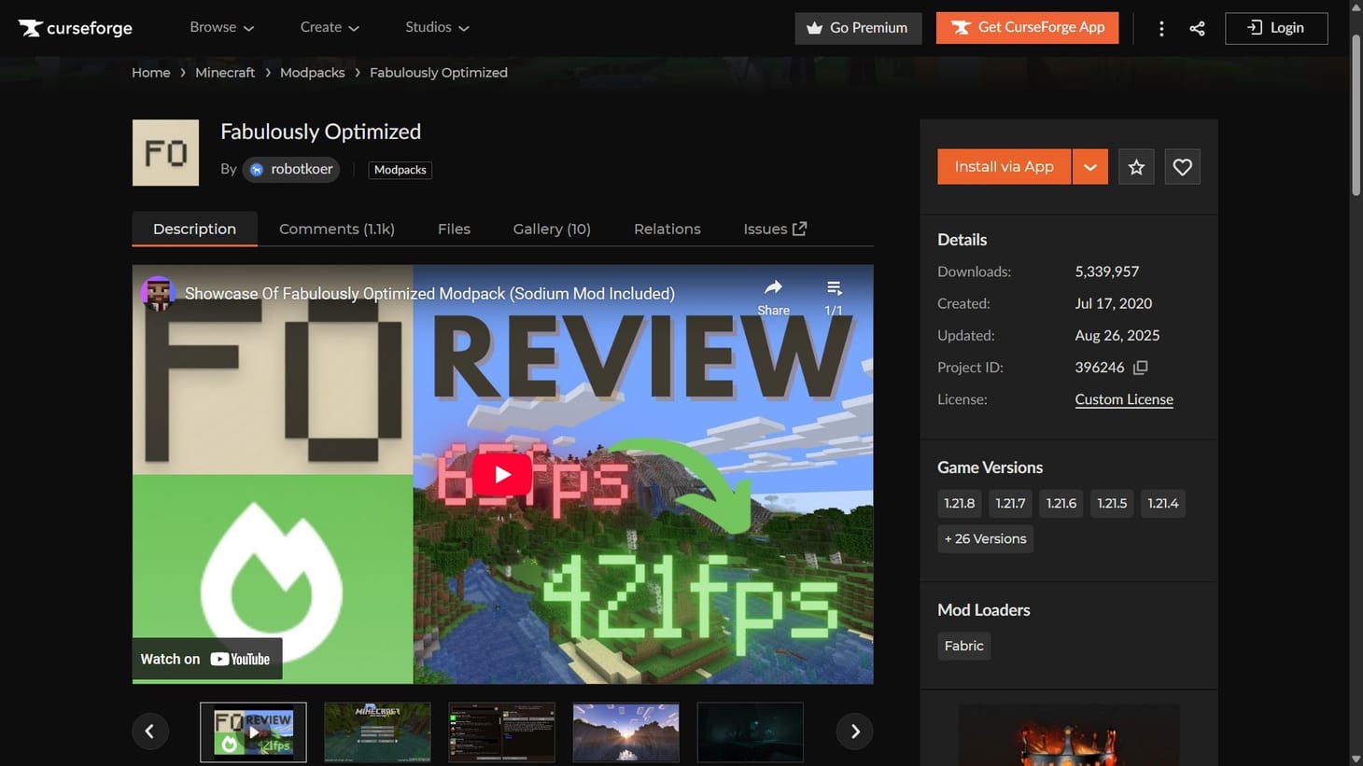The image size is (1363, 766).
Task: Click robotkoer's avatar
Action: tap(256, 169)
